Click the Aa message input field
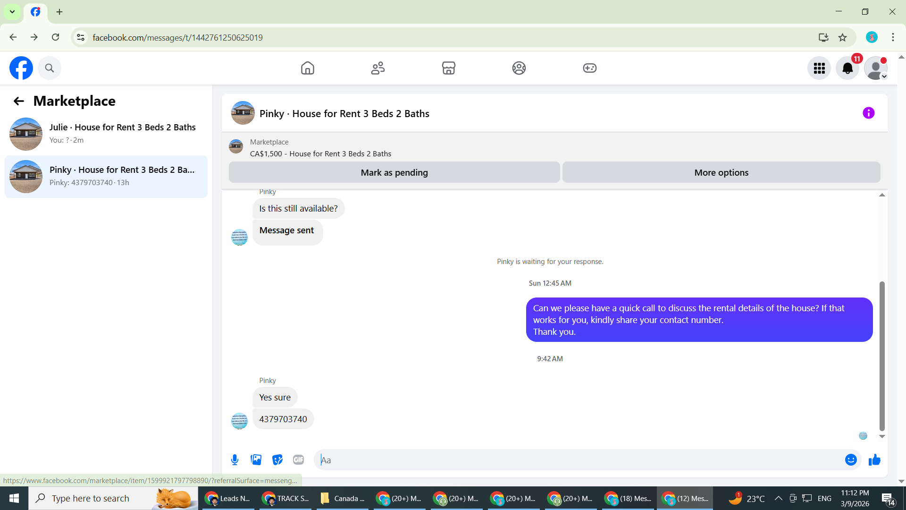This screenshot has width=906, height=510. [x=578, y=460]
